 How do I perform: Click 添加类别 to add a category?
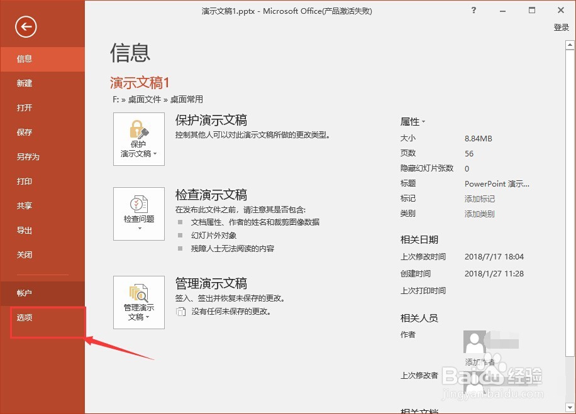479,214
